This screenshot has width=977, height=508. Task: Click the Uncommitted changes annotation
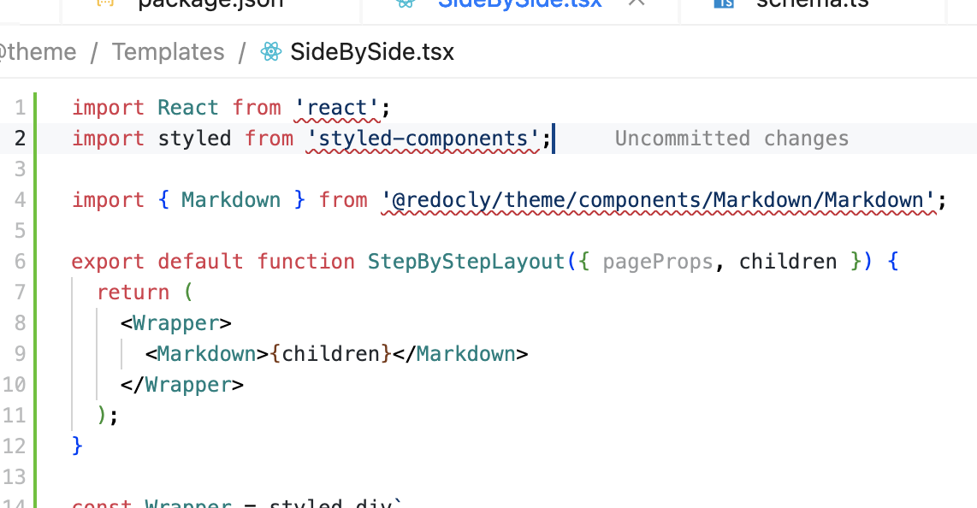click(x=731, y=138)
